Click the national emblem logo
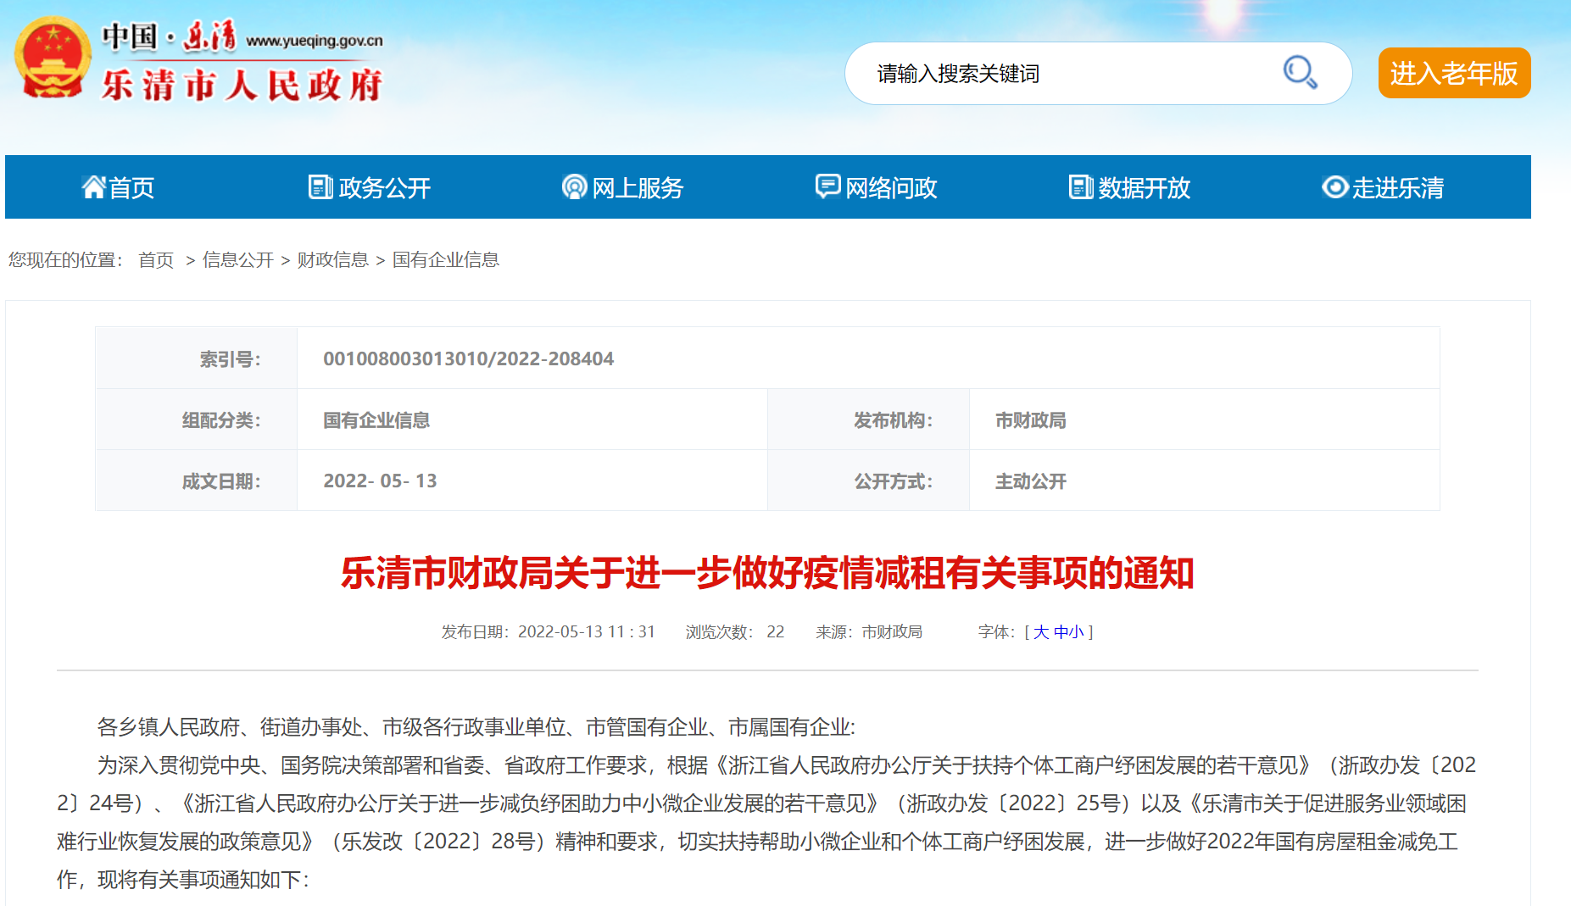 click(x=53, y=58)
